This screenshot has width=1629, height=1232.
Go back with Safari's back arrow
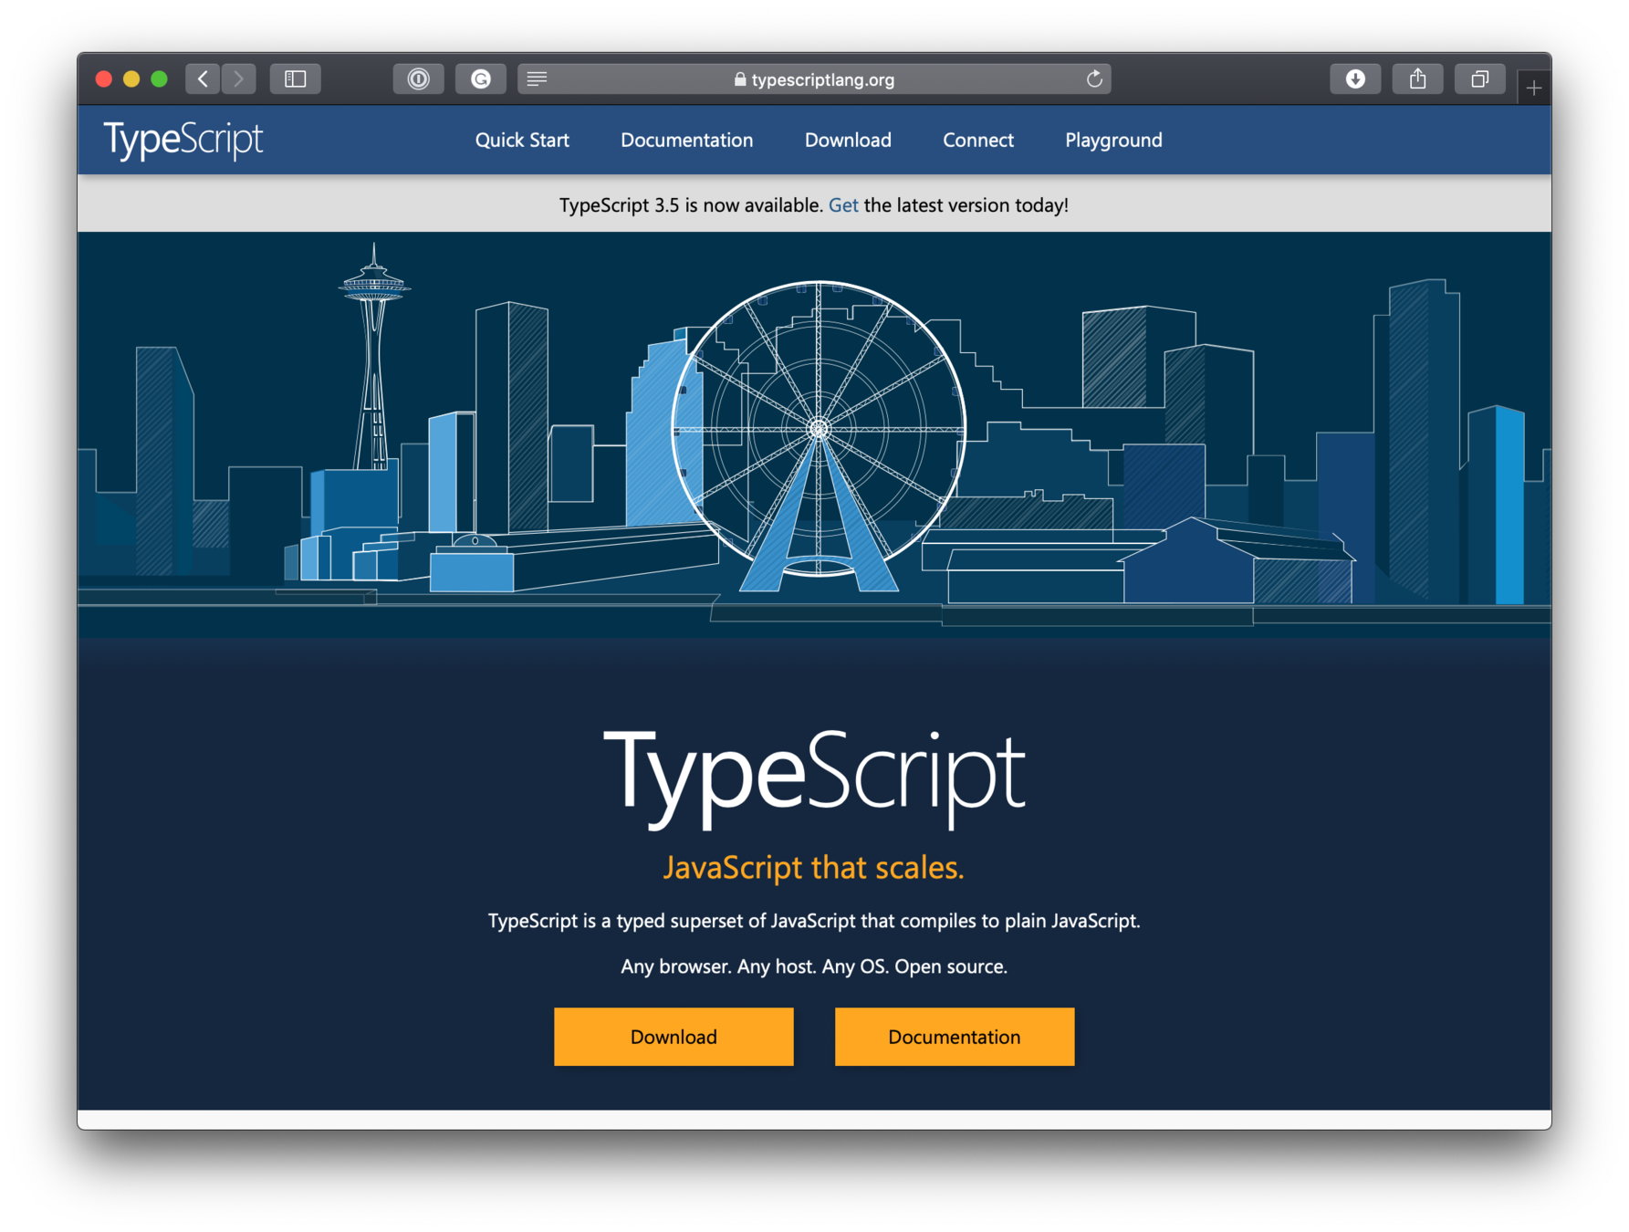click(x=203, y=79)
